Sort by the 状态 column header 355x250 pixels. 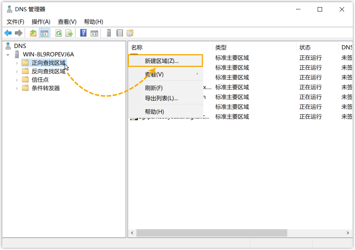tap(305, 47)
